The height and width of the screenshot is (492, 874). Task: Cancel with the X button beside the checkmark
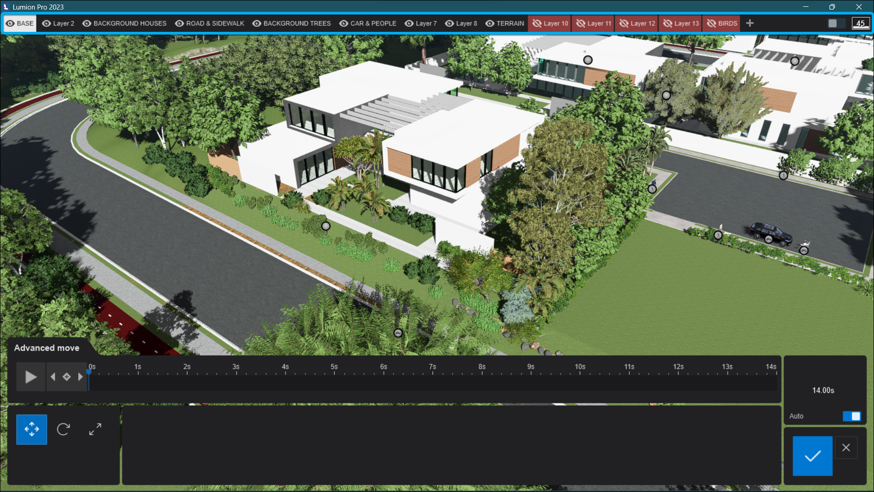846,448
